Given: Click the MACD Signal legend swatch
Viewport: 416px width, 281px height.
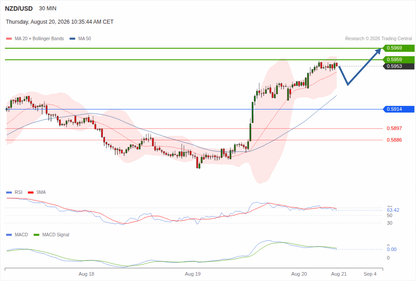Looking at the screenshot, I should 36,235.
